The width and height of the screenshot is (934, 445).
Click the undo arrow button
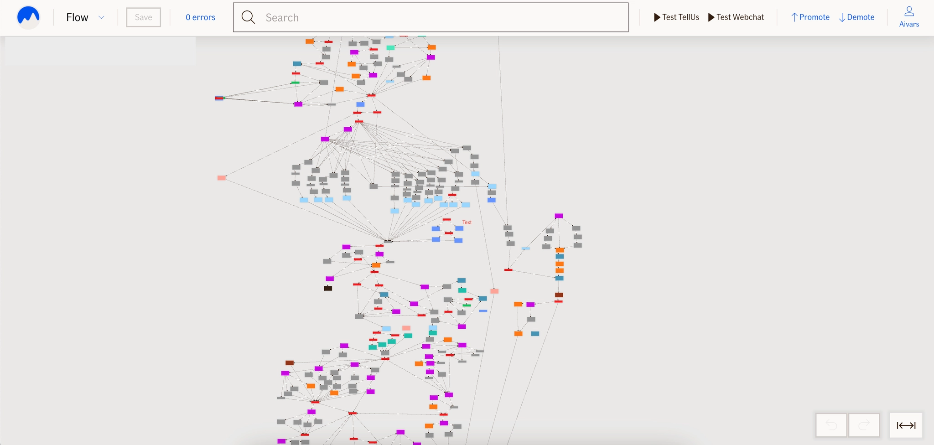pyautogui.click(x=831, y=425)
